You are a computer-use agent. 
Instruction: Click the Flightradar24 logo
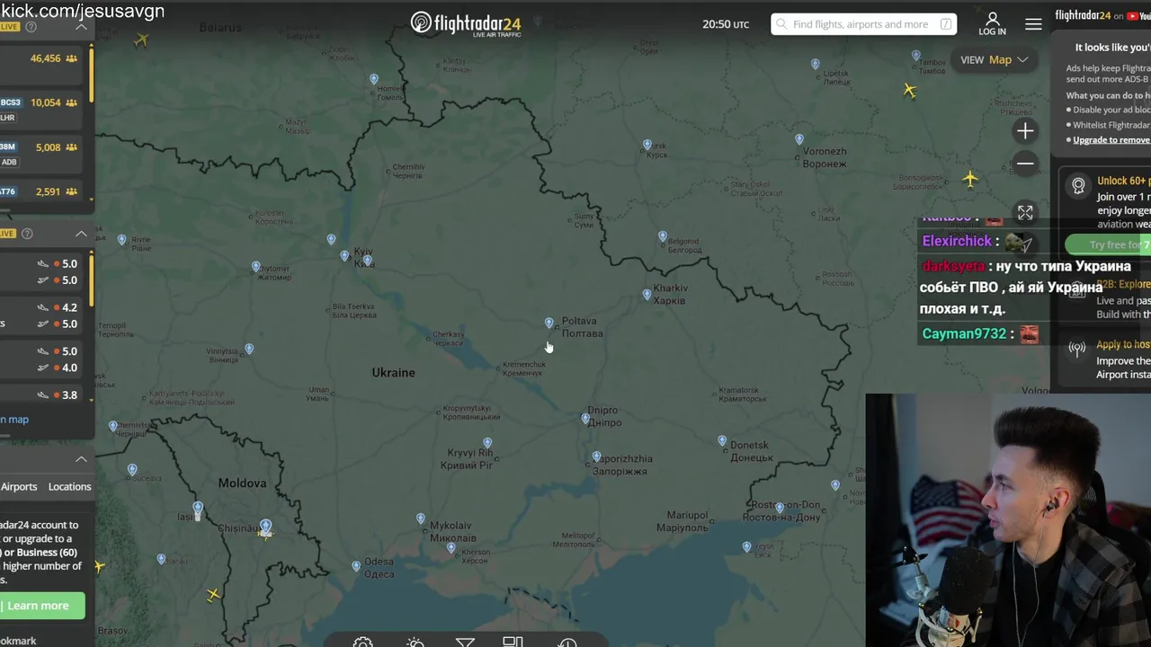466,23
